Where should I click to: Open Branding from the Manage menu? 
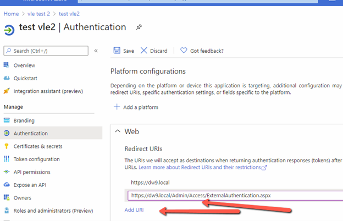24,120
